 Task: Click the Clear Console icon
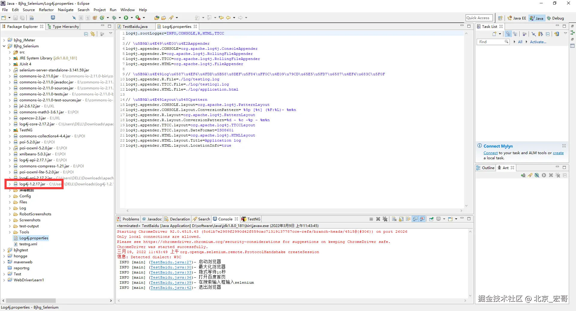394,219
